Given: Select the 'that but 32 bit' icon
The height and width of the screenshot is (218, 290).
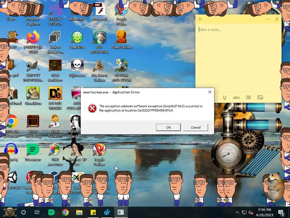Looking at the screenshot, I should (x=77, y=154).
